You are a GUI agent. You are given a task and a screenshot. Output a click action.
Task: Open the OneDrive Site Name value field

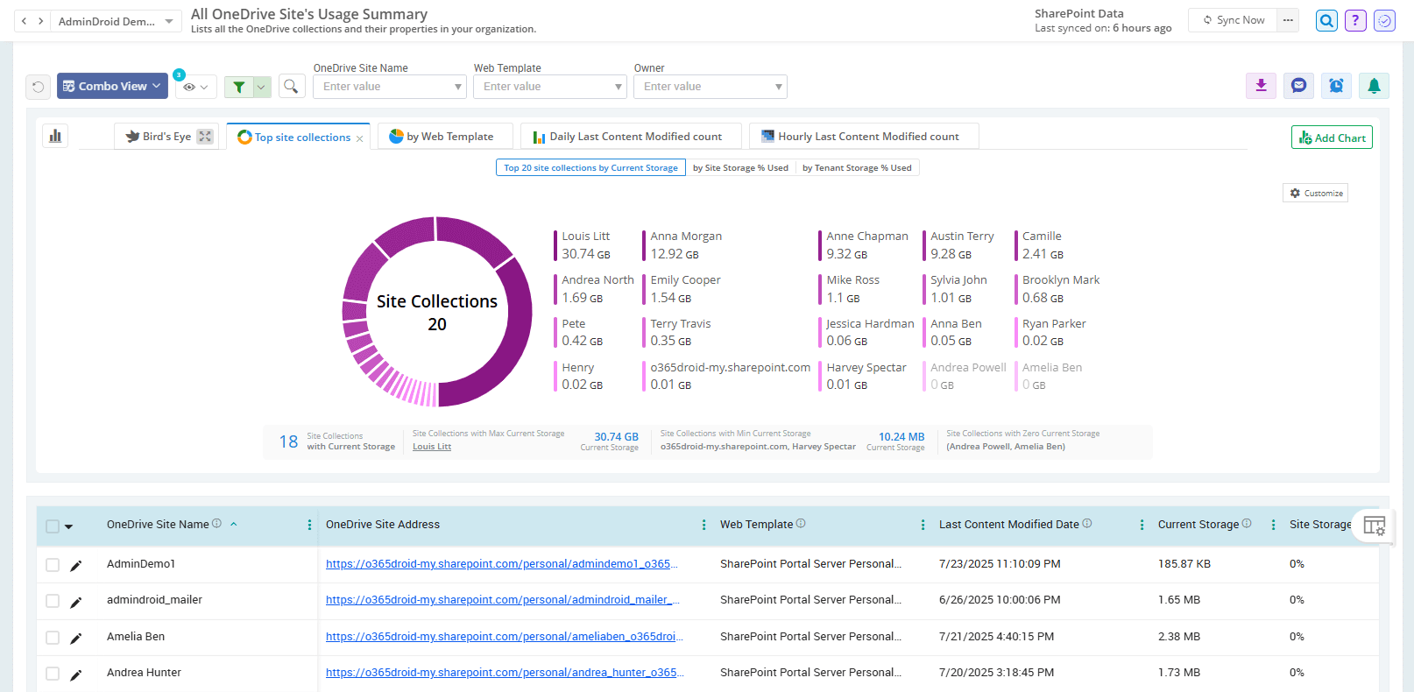(390, 87)
